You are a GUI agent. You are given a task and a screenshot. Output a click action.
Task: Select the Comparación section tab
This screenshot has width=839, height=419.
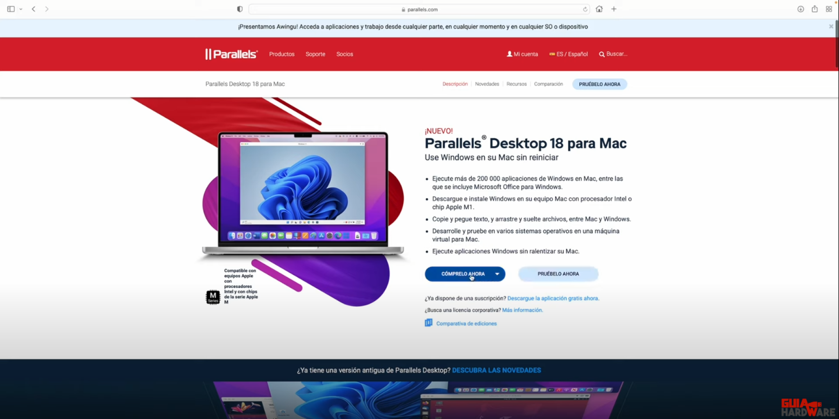[x=549, y=84]
